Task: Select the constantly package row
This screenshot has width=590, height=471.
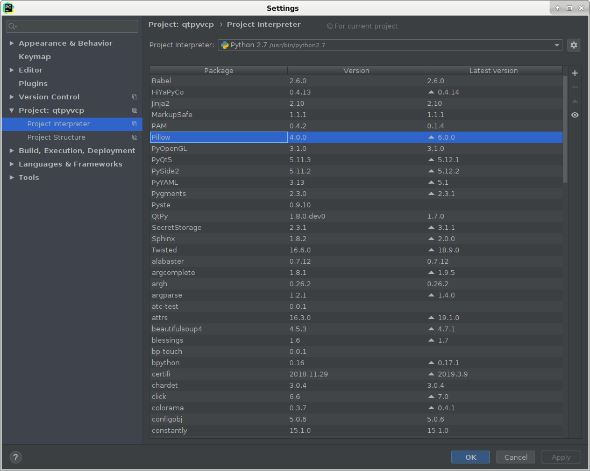Action: tap(357, 430)
